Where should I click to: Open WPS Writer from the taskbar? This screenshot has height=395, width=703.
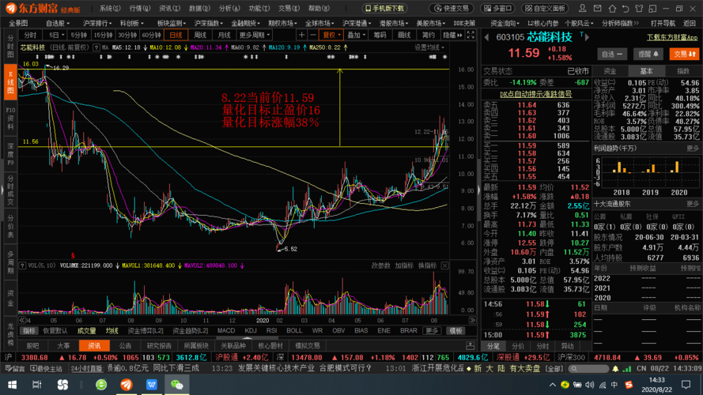[152, 385]
